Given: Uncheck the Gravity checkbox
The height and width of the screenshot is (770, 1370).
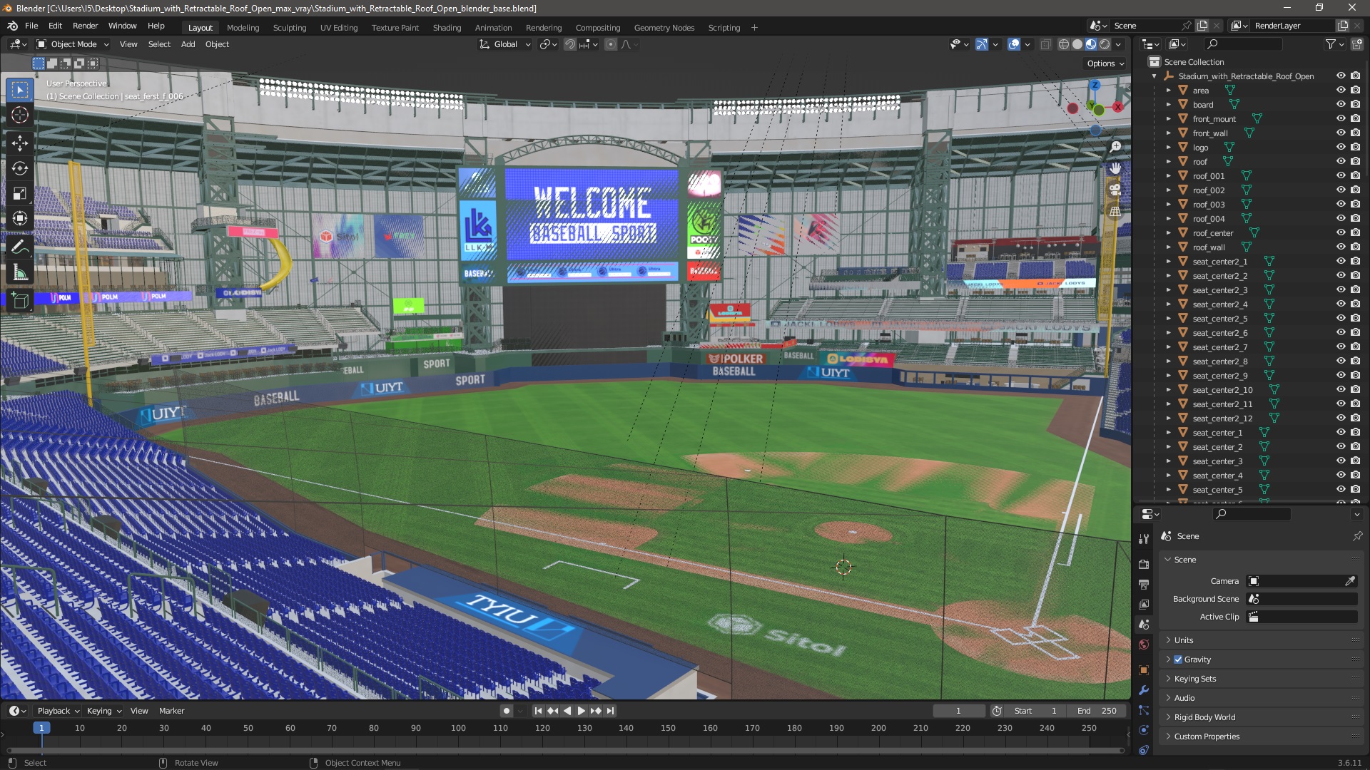Looking at the screenshot, I should click(1178, 659).
